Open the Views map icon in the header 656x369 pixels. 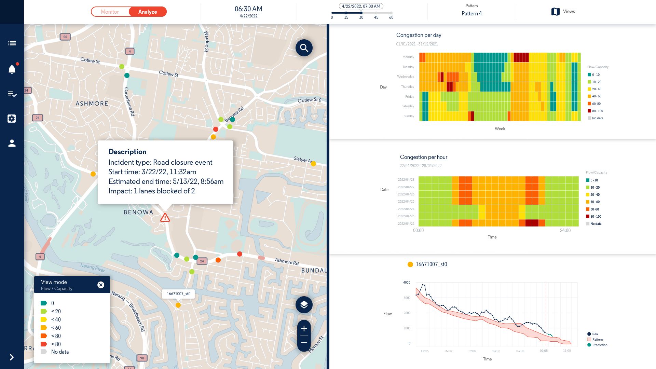pyautogui.click(x=555, y=11)
